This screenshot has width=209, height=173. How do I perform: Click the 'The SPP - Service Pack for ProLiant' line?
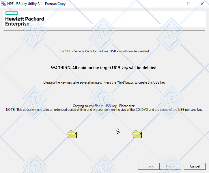click(x=104, y=51)
